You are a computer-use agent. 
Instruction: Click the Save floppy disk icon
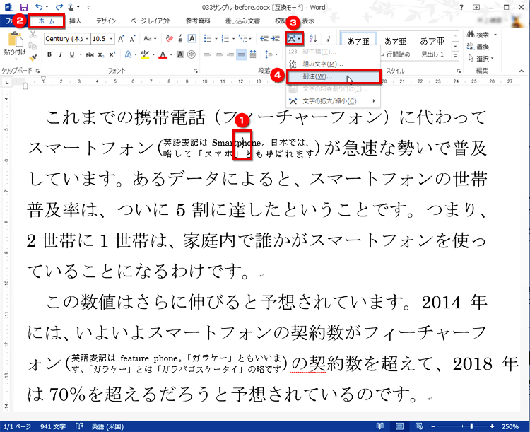(x=24, y=7)
